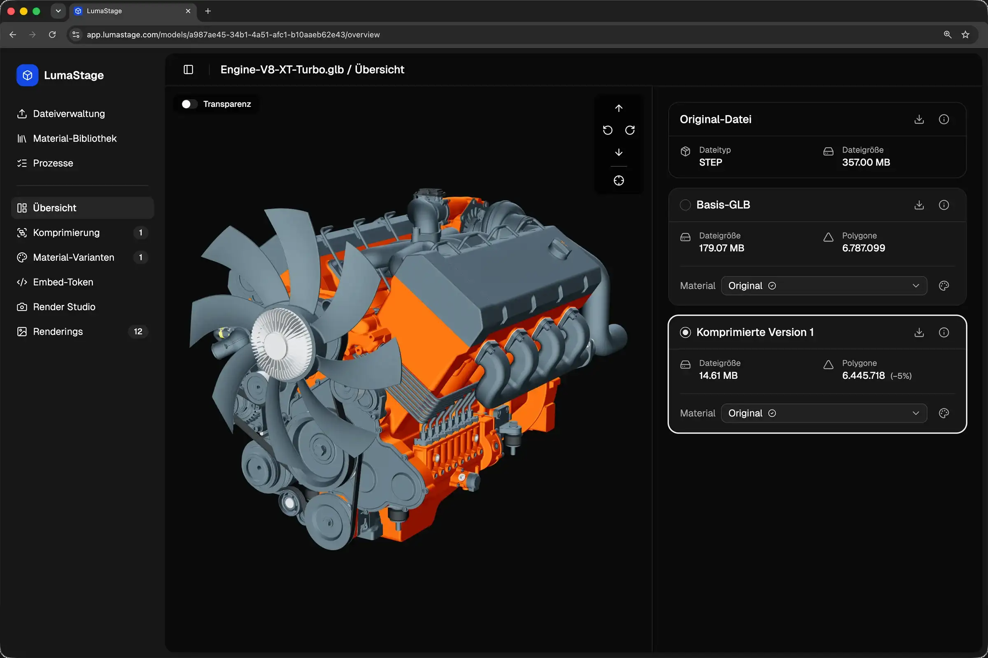
Task: Download the Original-Datei file
Action: pos(919,119)
